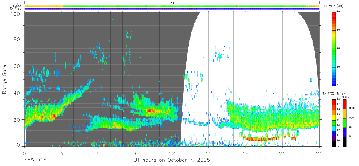Click the CPID value 157
Image resolution: width=359 pixels, height=166 pixels.
coord(172,3)
